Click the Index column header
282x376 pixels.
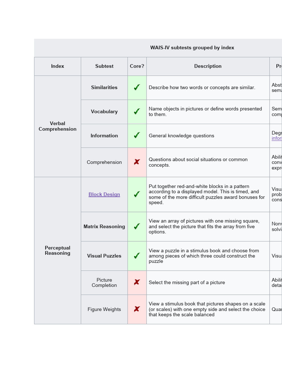tap(58, 66)
